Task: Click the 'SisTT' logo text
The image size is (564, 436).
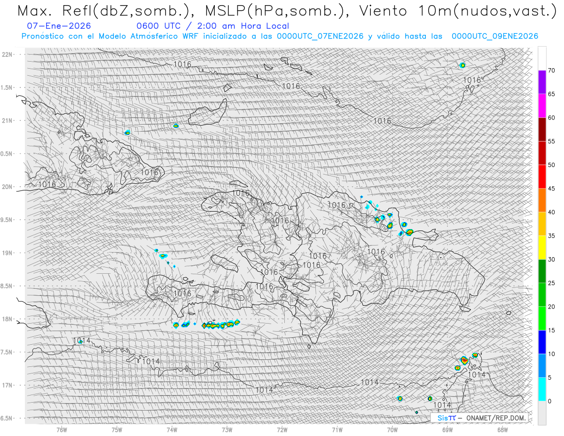Action: tap(446, 418)
